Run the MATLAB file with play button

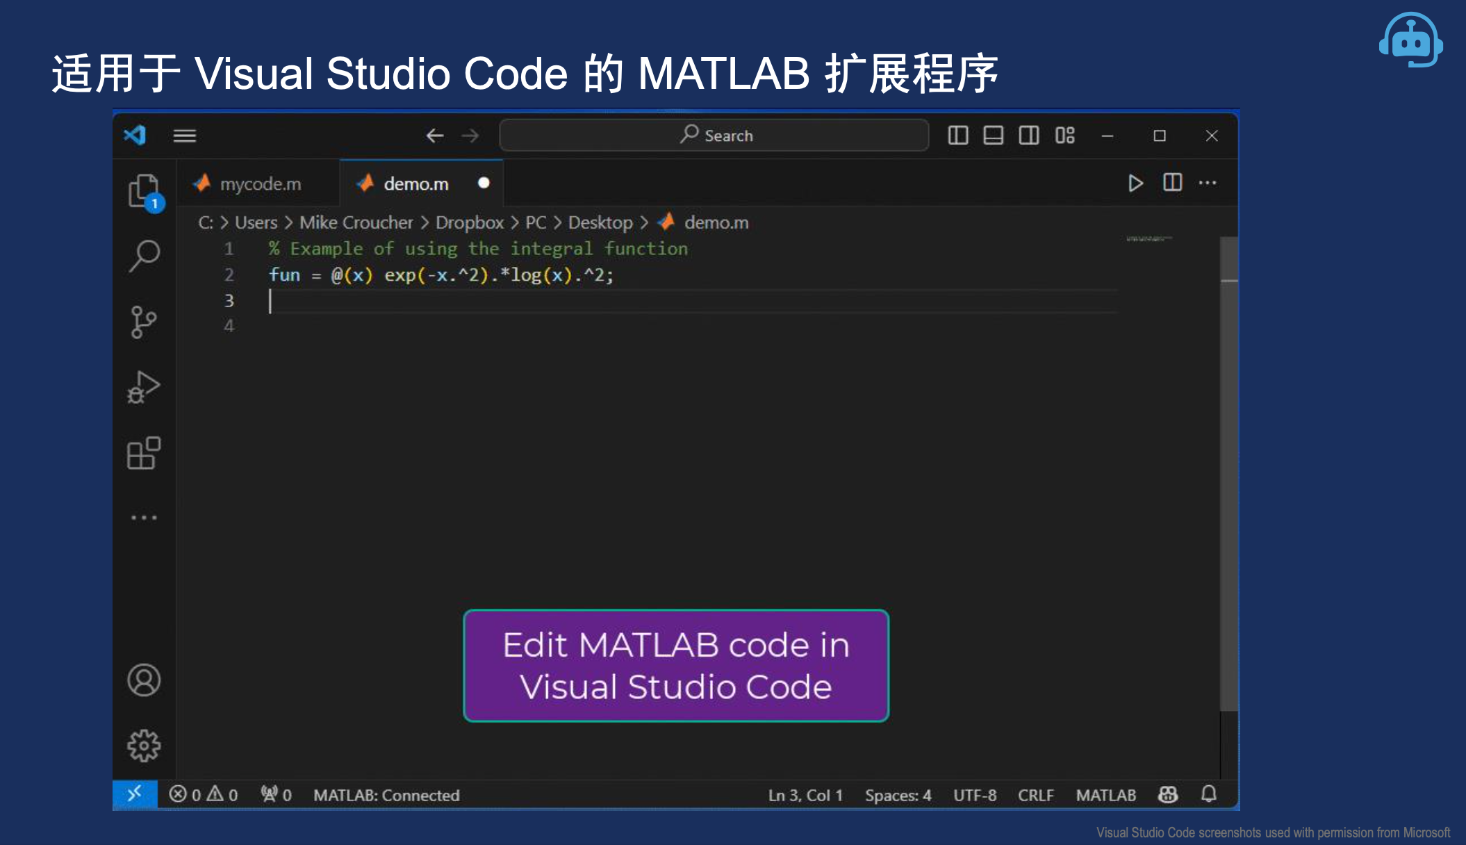(x=1135, y=183)
